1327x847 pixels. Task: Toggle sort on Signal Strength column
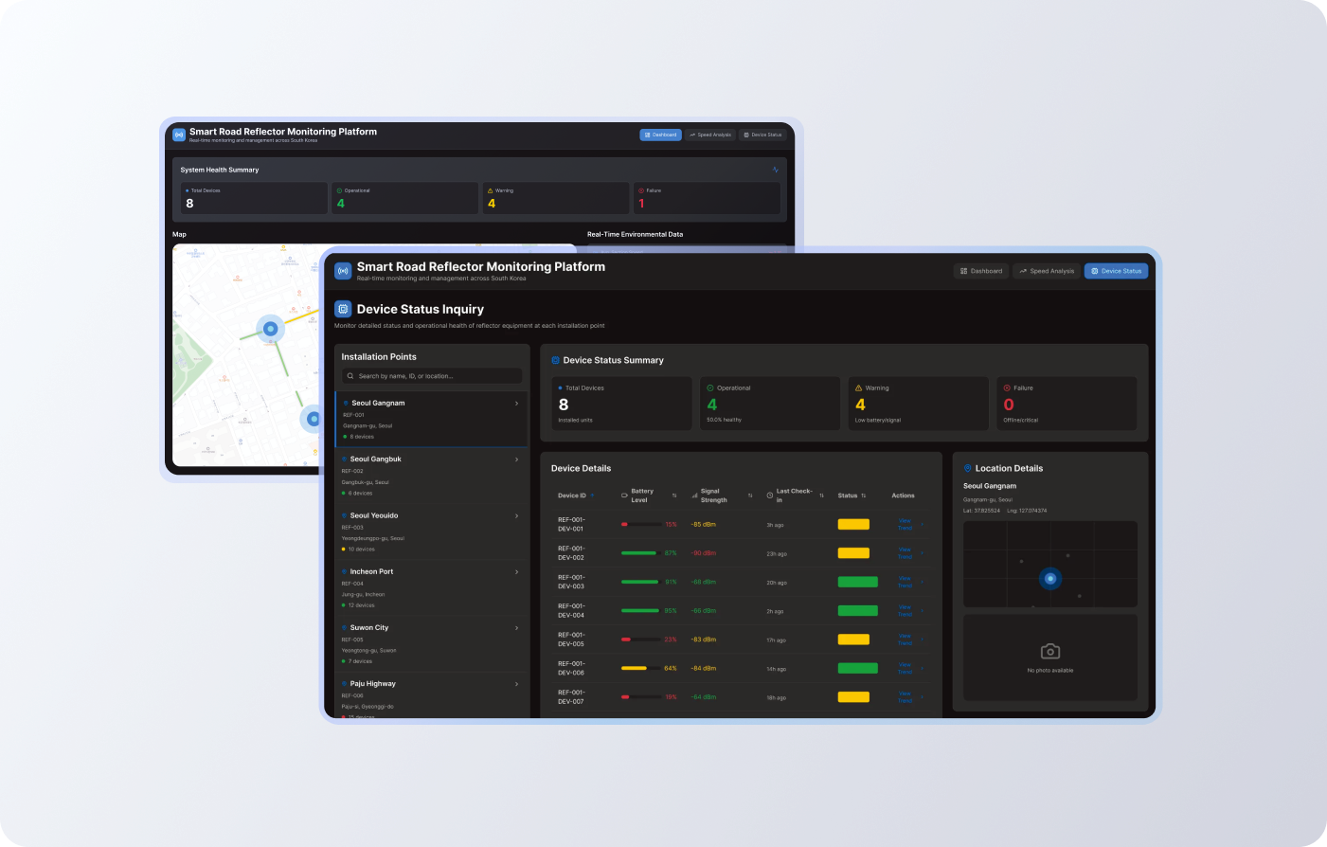pos(750,496)
